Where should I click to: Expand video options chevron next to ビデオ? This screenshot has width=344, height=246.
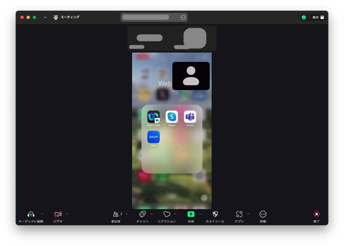coord(67,214)
